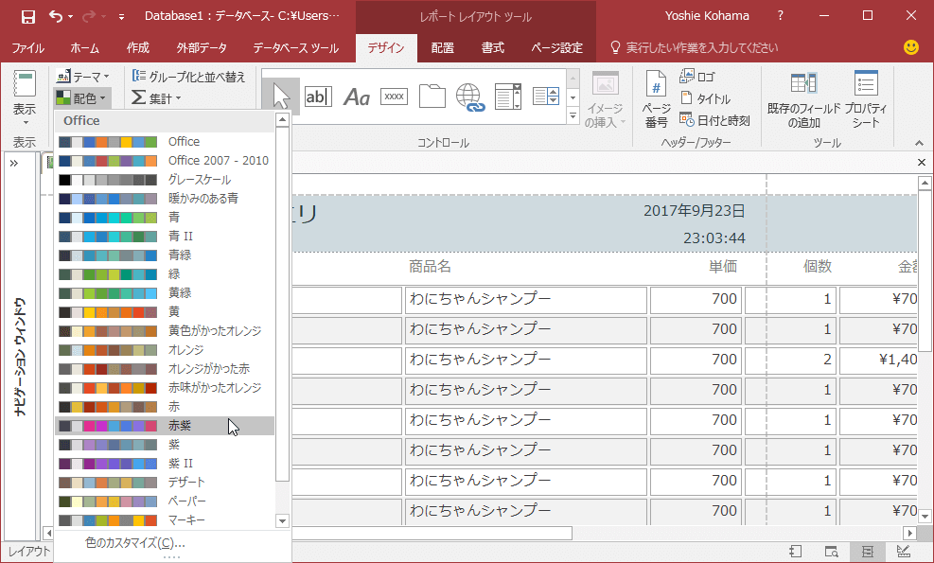The height and width of the screenshot is (563, 934).
Task: Click the 個数 column header
Action: (817, 266)
